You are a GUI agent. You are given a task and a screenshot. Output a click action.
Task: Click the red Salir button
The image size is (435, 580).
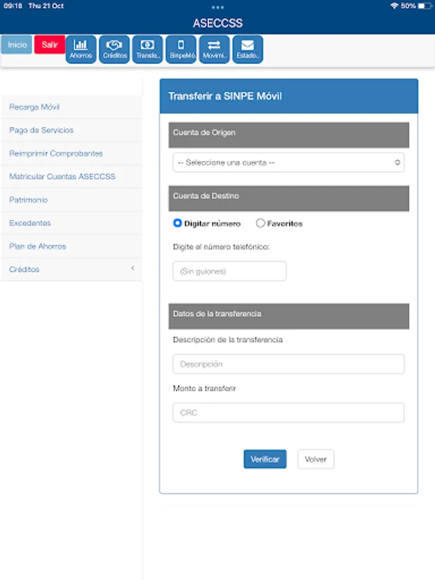click(50, 44)
